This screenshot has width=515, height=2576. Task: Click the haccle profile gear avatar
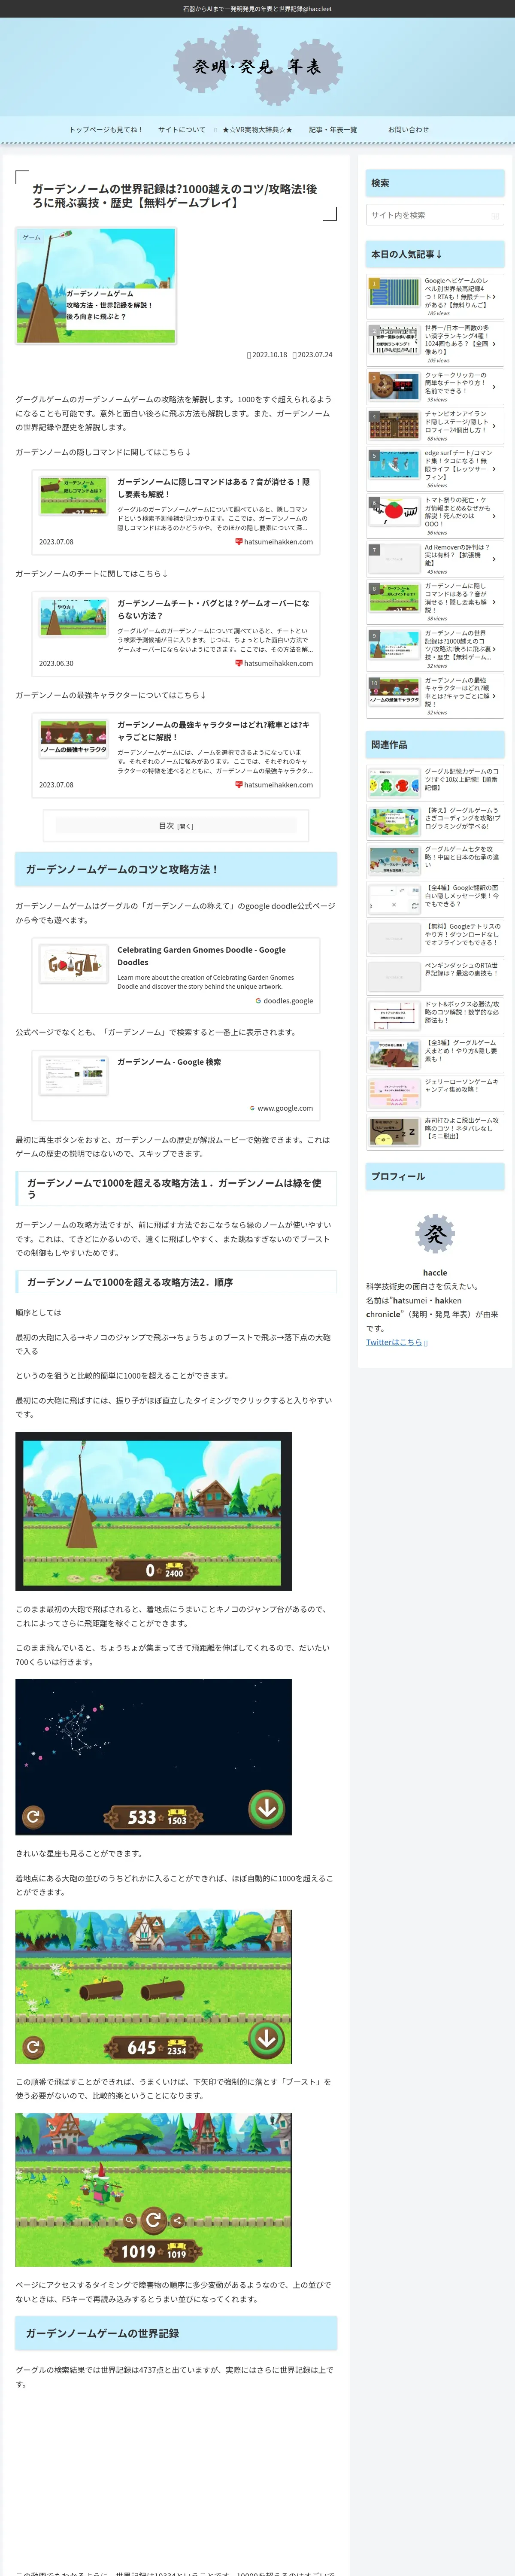click(435, 1234)
